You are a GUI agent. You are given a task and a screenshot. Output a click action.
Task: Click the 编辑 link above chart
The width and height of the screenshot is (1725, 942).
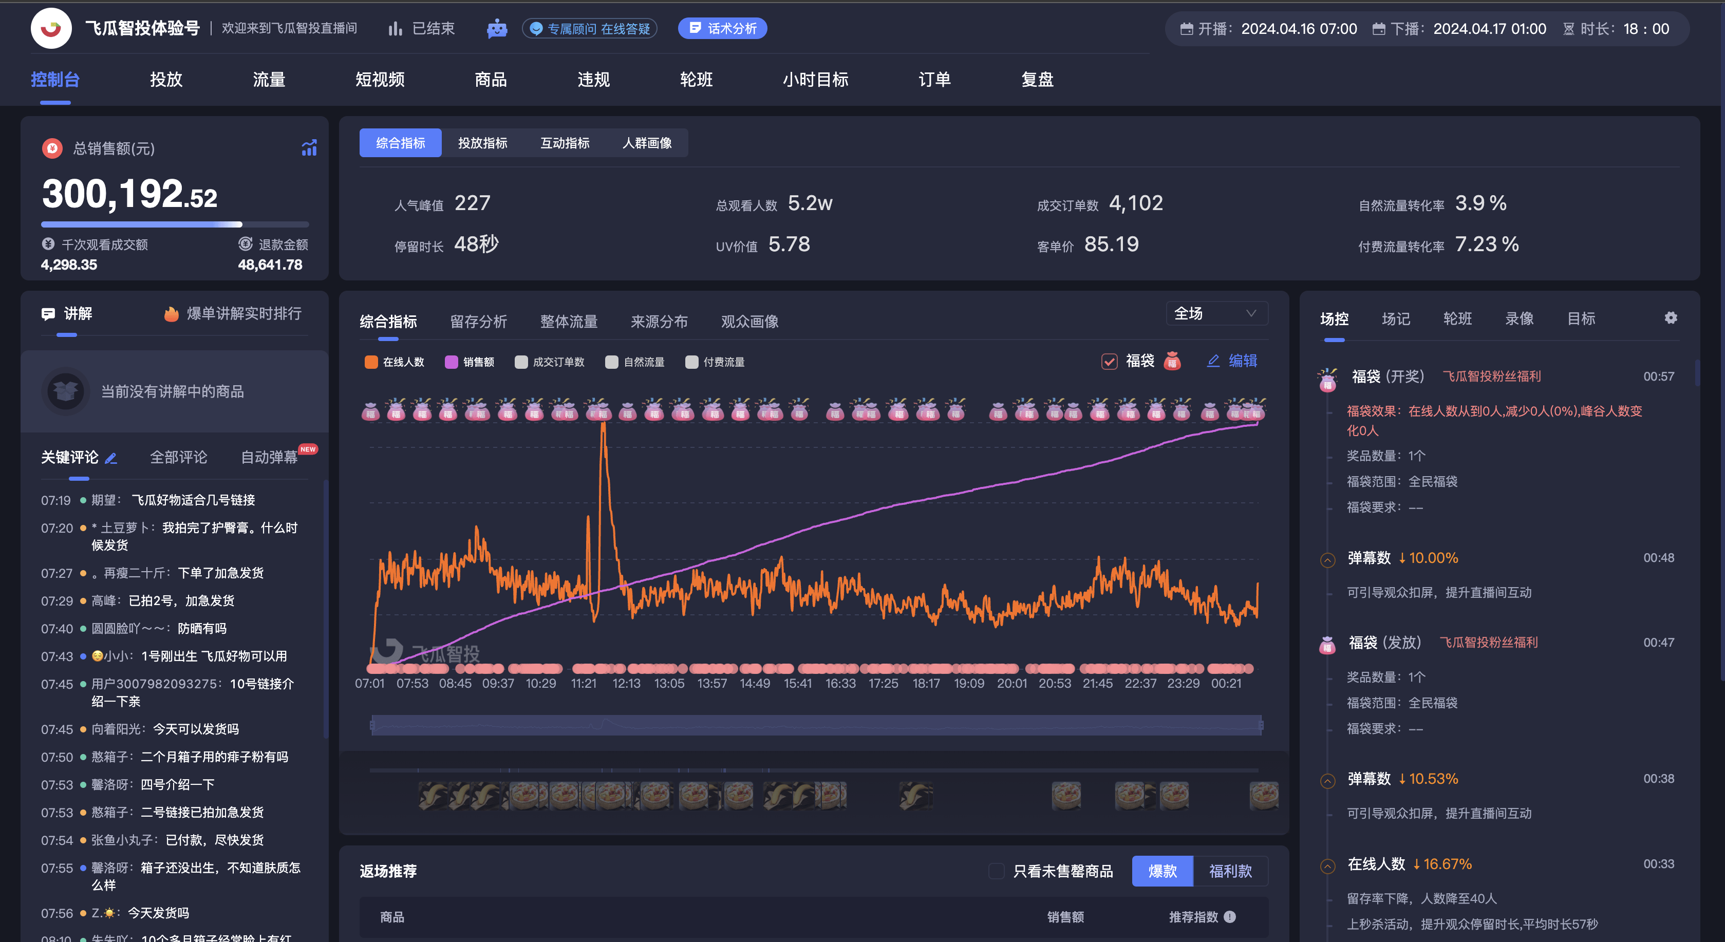pos(1243,361)
